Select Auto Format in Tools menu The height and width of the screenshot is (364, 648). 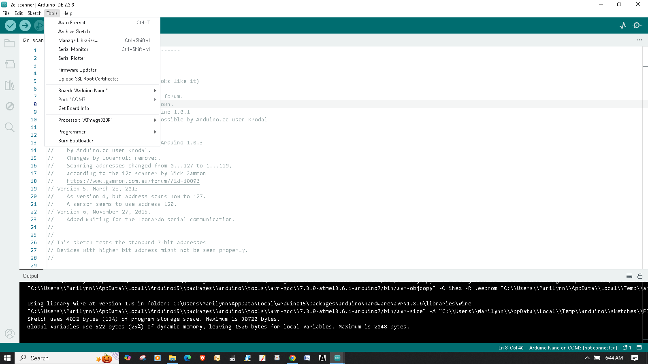tap(102, 23)
